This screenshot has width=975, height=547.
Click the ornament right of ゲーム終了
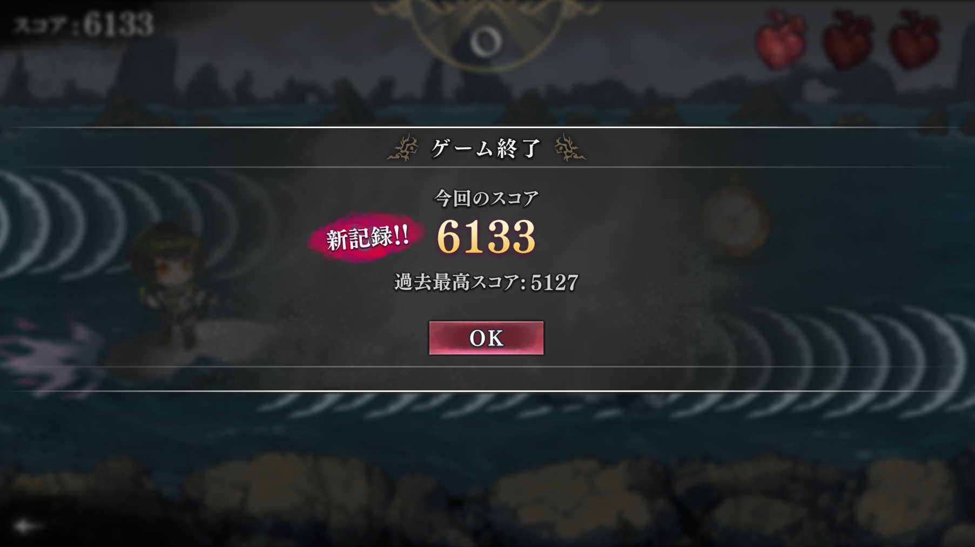pyautogui.click(x=570, y=148)
